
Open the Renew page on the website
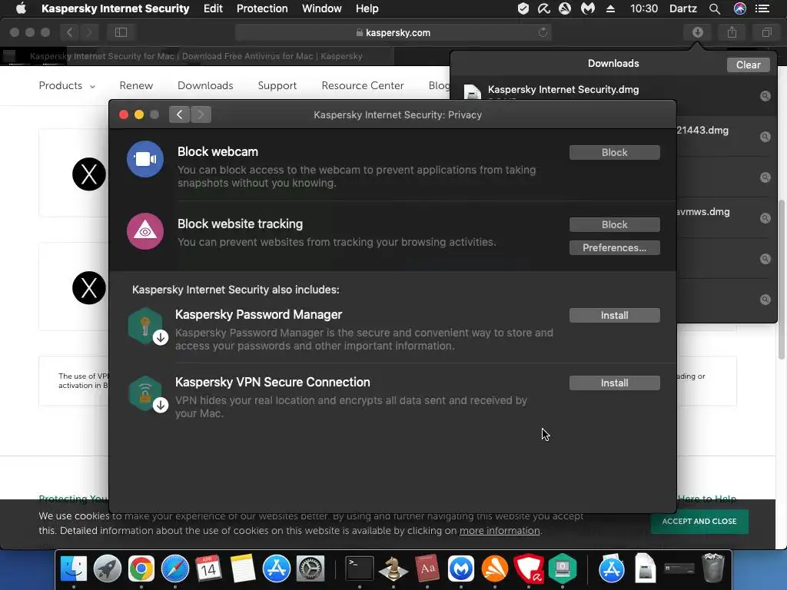[136, 86]
